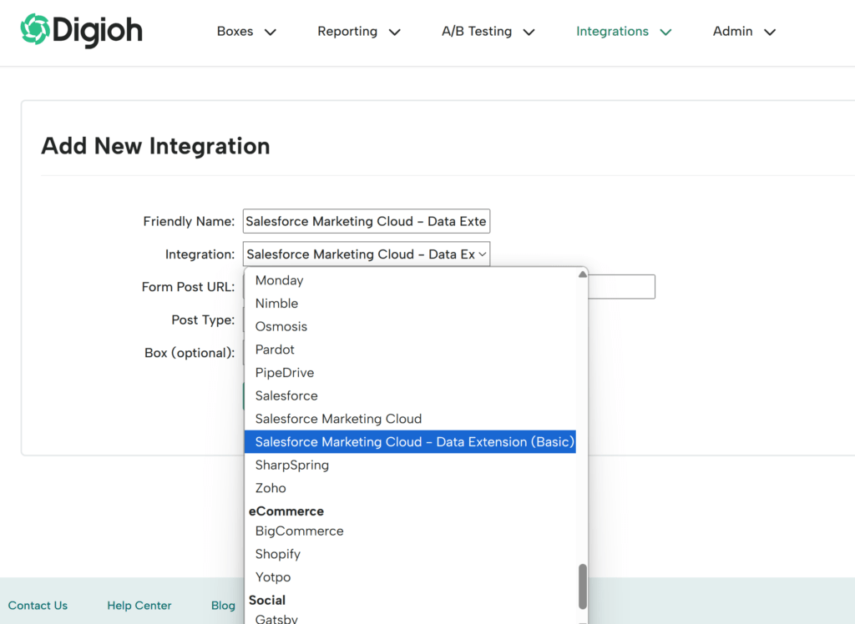Choose Zoho from the list
855x624 pixels.
(410, 488)
